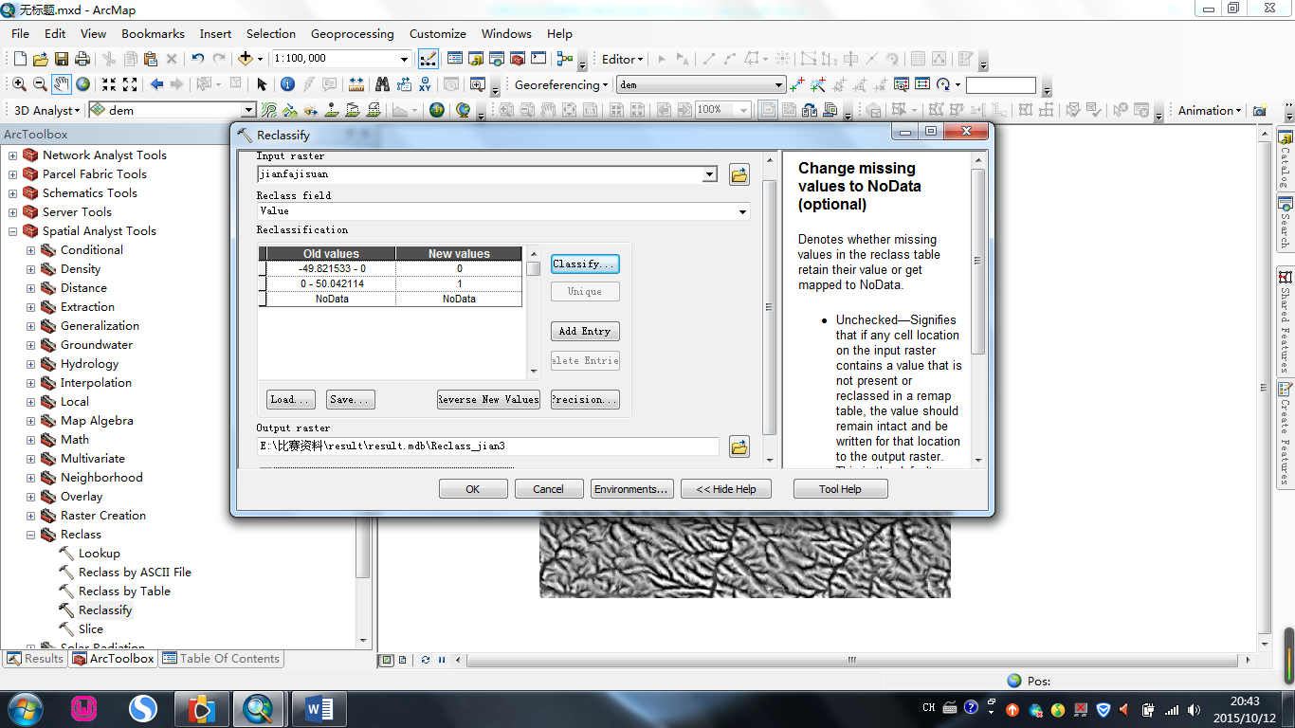Click the Precision... button
The image size is (1295, 728).
click(585, 399)
